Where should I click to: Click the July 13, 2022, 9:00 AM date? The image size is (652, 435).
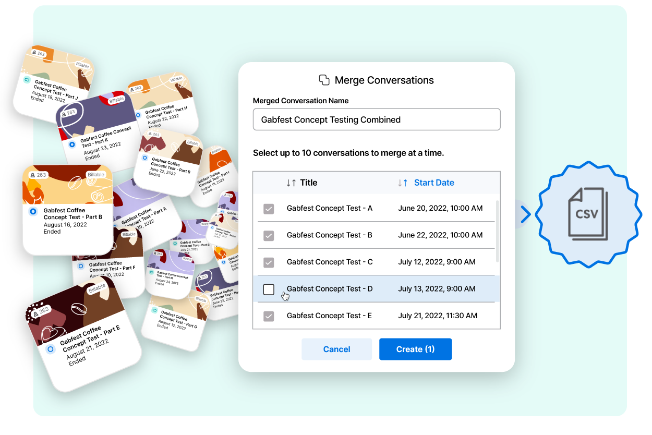(437, 288)
